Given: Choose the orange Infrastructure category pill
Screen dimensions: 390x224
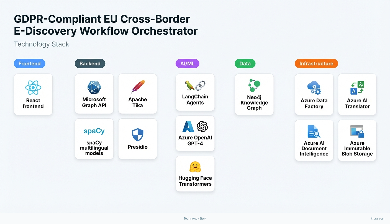Looking at the screenshot, I should 316,63.
